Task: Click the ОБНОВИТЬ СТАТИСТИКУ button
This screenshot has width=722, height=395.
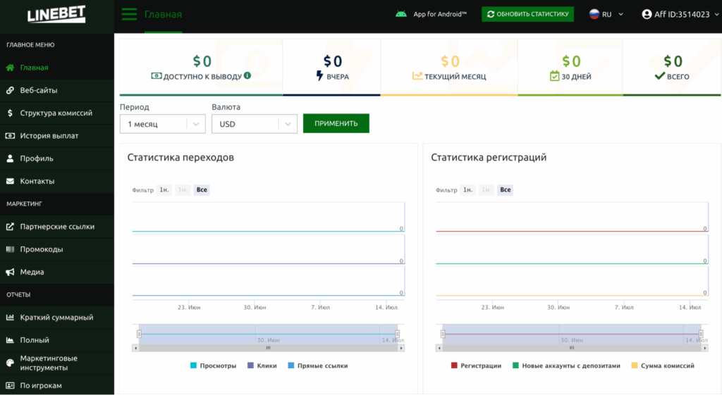Action: coord(527,14)
